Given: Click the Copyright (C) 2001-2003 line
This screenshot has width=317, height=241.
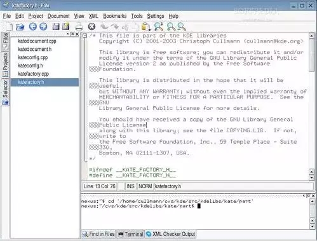Looking at the screenshot, I should [x=201, y=41].
